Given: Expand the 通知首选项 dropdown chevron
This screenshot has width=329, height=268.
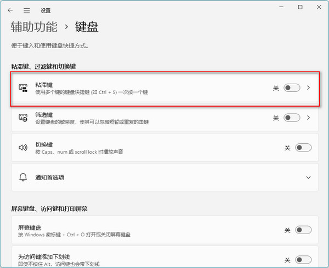Looking at the screenshot, I should click(309, 178).
